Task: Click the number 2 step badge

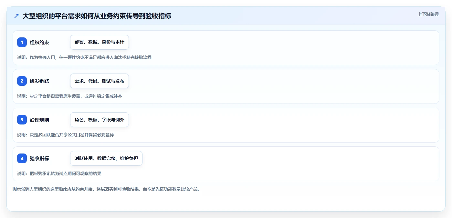Action: [22, 81]
